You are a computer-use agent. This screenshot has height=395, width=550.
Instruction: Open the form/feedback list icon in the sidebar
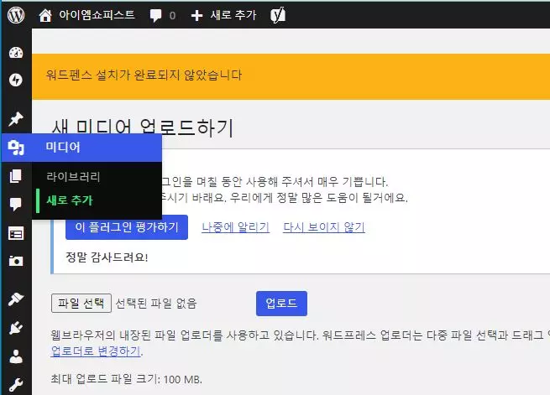pyautogui.click(x=16, y=233)
